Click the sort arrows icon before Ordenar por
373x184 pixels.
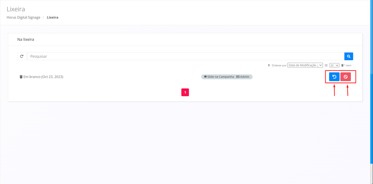(269, 65)
